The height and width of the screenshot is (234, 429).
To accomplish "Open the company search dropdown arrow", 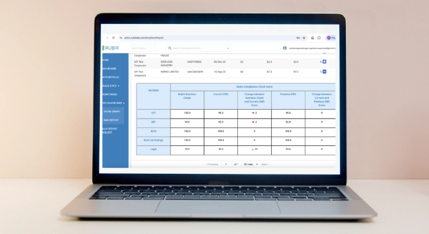I will (228, 48).
